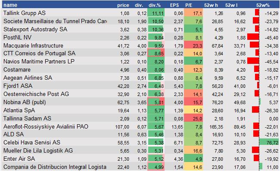
Task: Select the Aegean Airlines SA entry
Action: coord(28,78)
